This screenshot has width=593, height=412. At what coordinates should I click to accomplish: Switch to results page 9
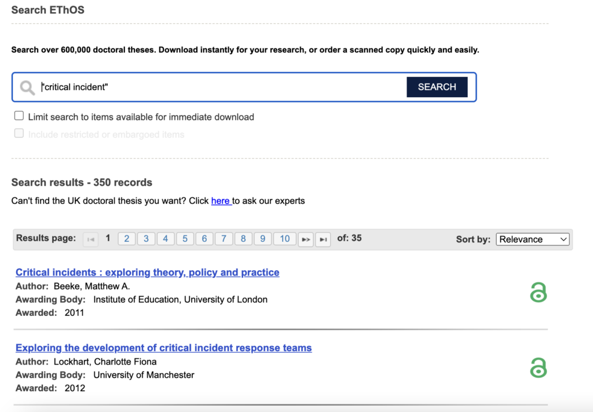coord(262,238)
